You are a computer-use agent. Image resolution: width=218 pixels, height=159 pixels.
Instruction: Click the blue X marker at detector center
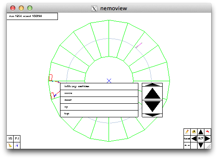point(109,81)
